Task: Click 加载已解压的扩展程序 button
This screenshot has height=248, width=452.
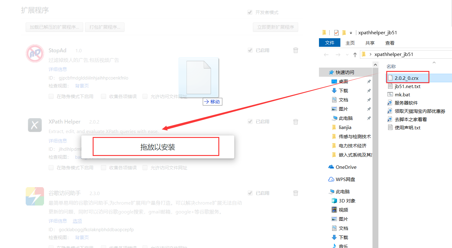Action: coord(54,27)
